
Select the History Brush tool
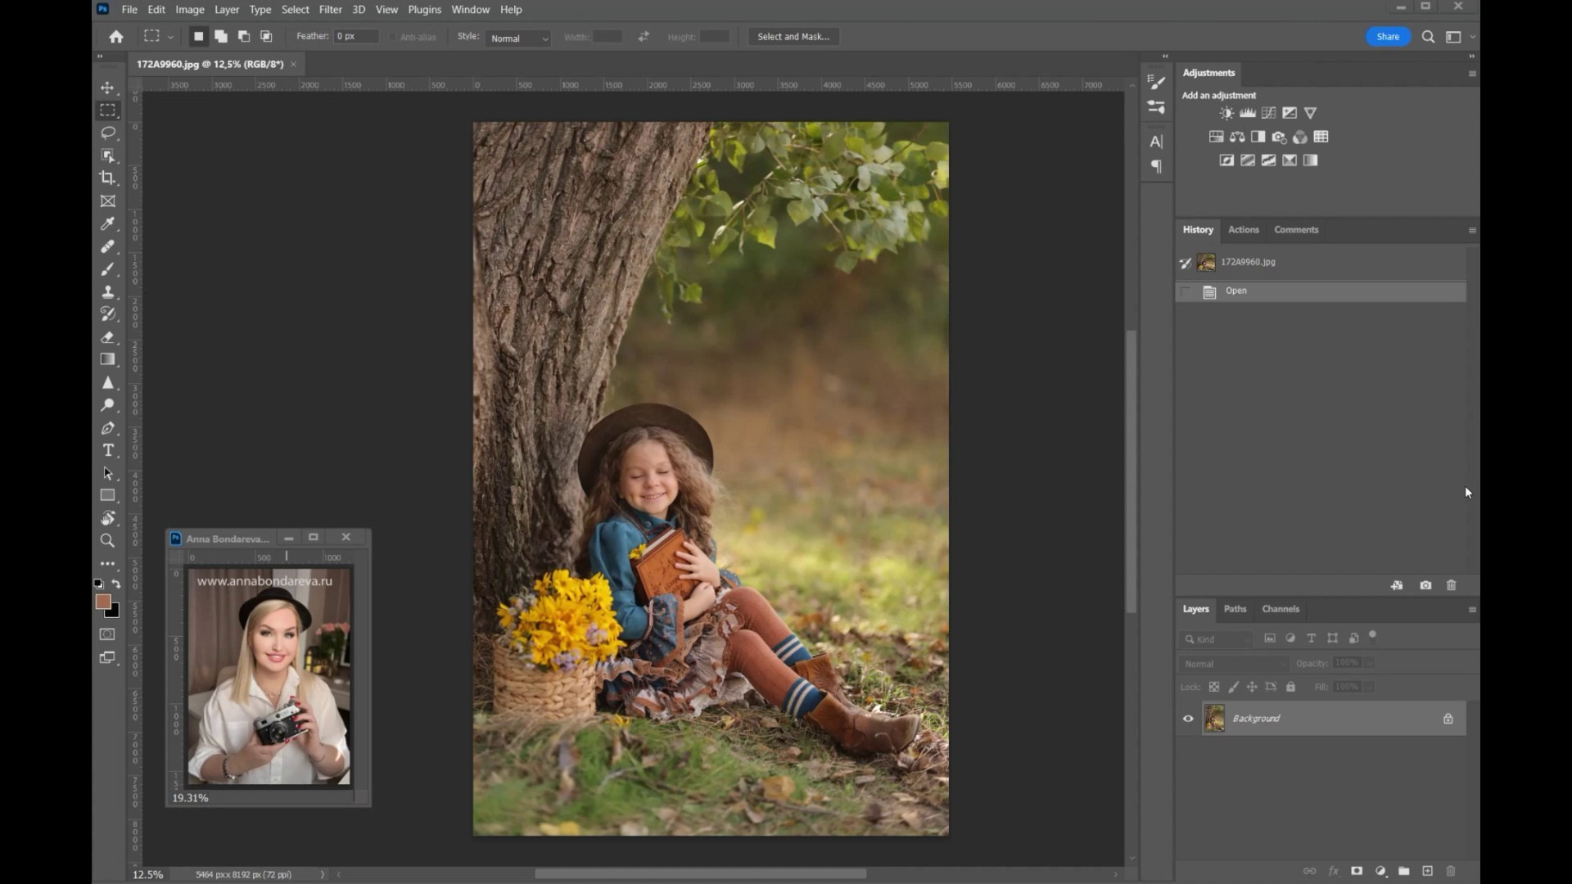click(x=107, y=314)
